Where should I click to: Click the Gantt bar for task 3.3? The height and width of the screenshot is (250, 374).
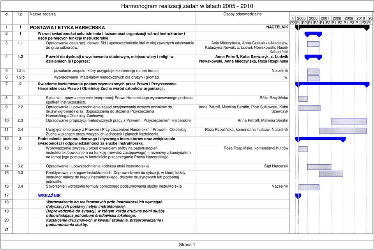tap(331, 174)
